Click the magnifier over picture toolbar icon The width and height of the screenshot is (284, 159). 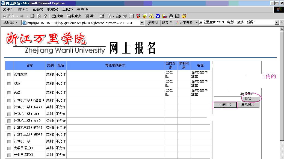point(164,16)
